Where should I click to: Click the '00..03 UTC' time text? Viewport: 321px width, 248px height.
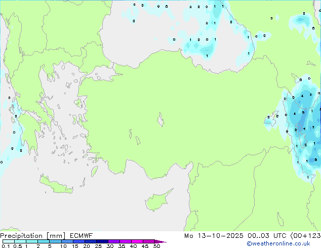(x=267, y=236)
